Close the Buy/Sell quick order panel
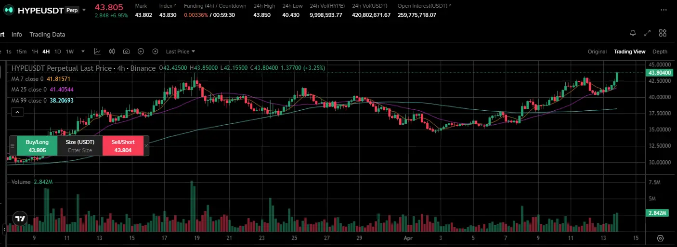 pyautogui.click(x=146, y=146)
